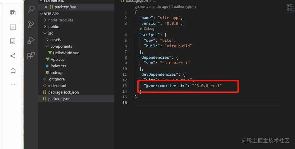The height and width of the screenshot is (149, 295).
Task: Open the Run and Debug view
Action: (31, 40)
